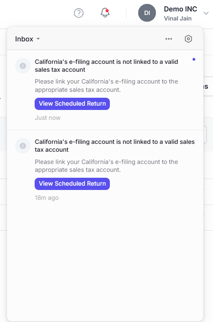This screenshot has width=213, height=322.
Task: Open the first California e-filing notification title
Action: click(106, 66)
